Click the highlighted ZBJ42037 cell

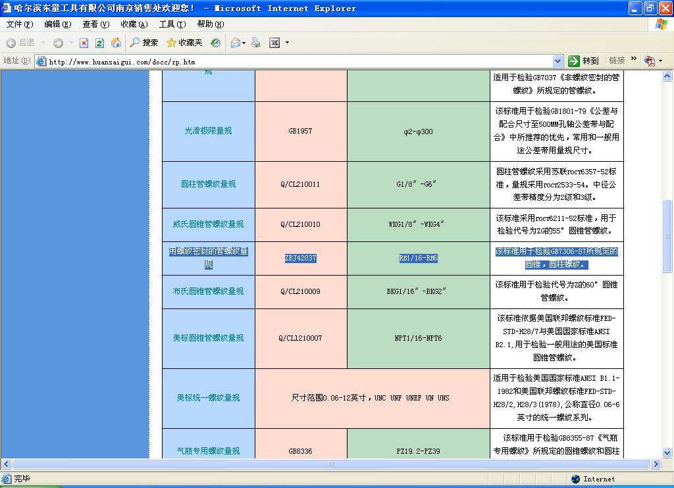click(x=300, y=258)
